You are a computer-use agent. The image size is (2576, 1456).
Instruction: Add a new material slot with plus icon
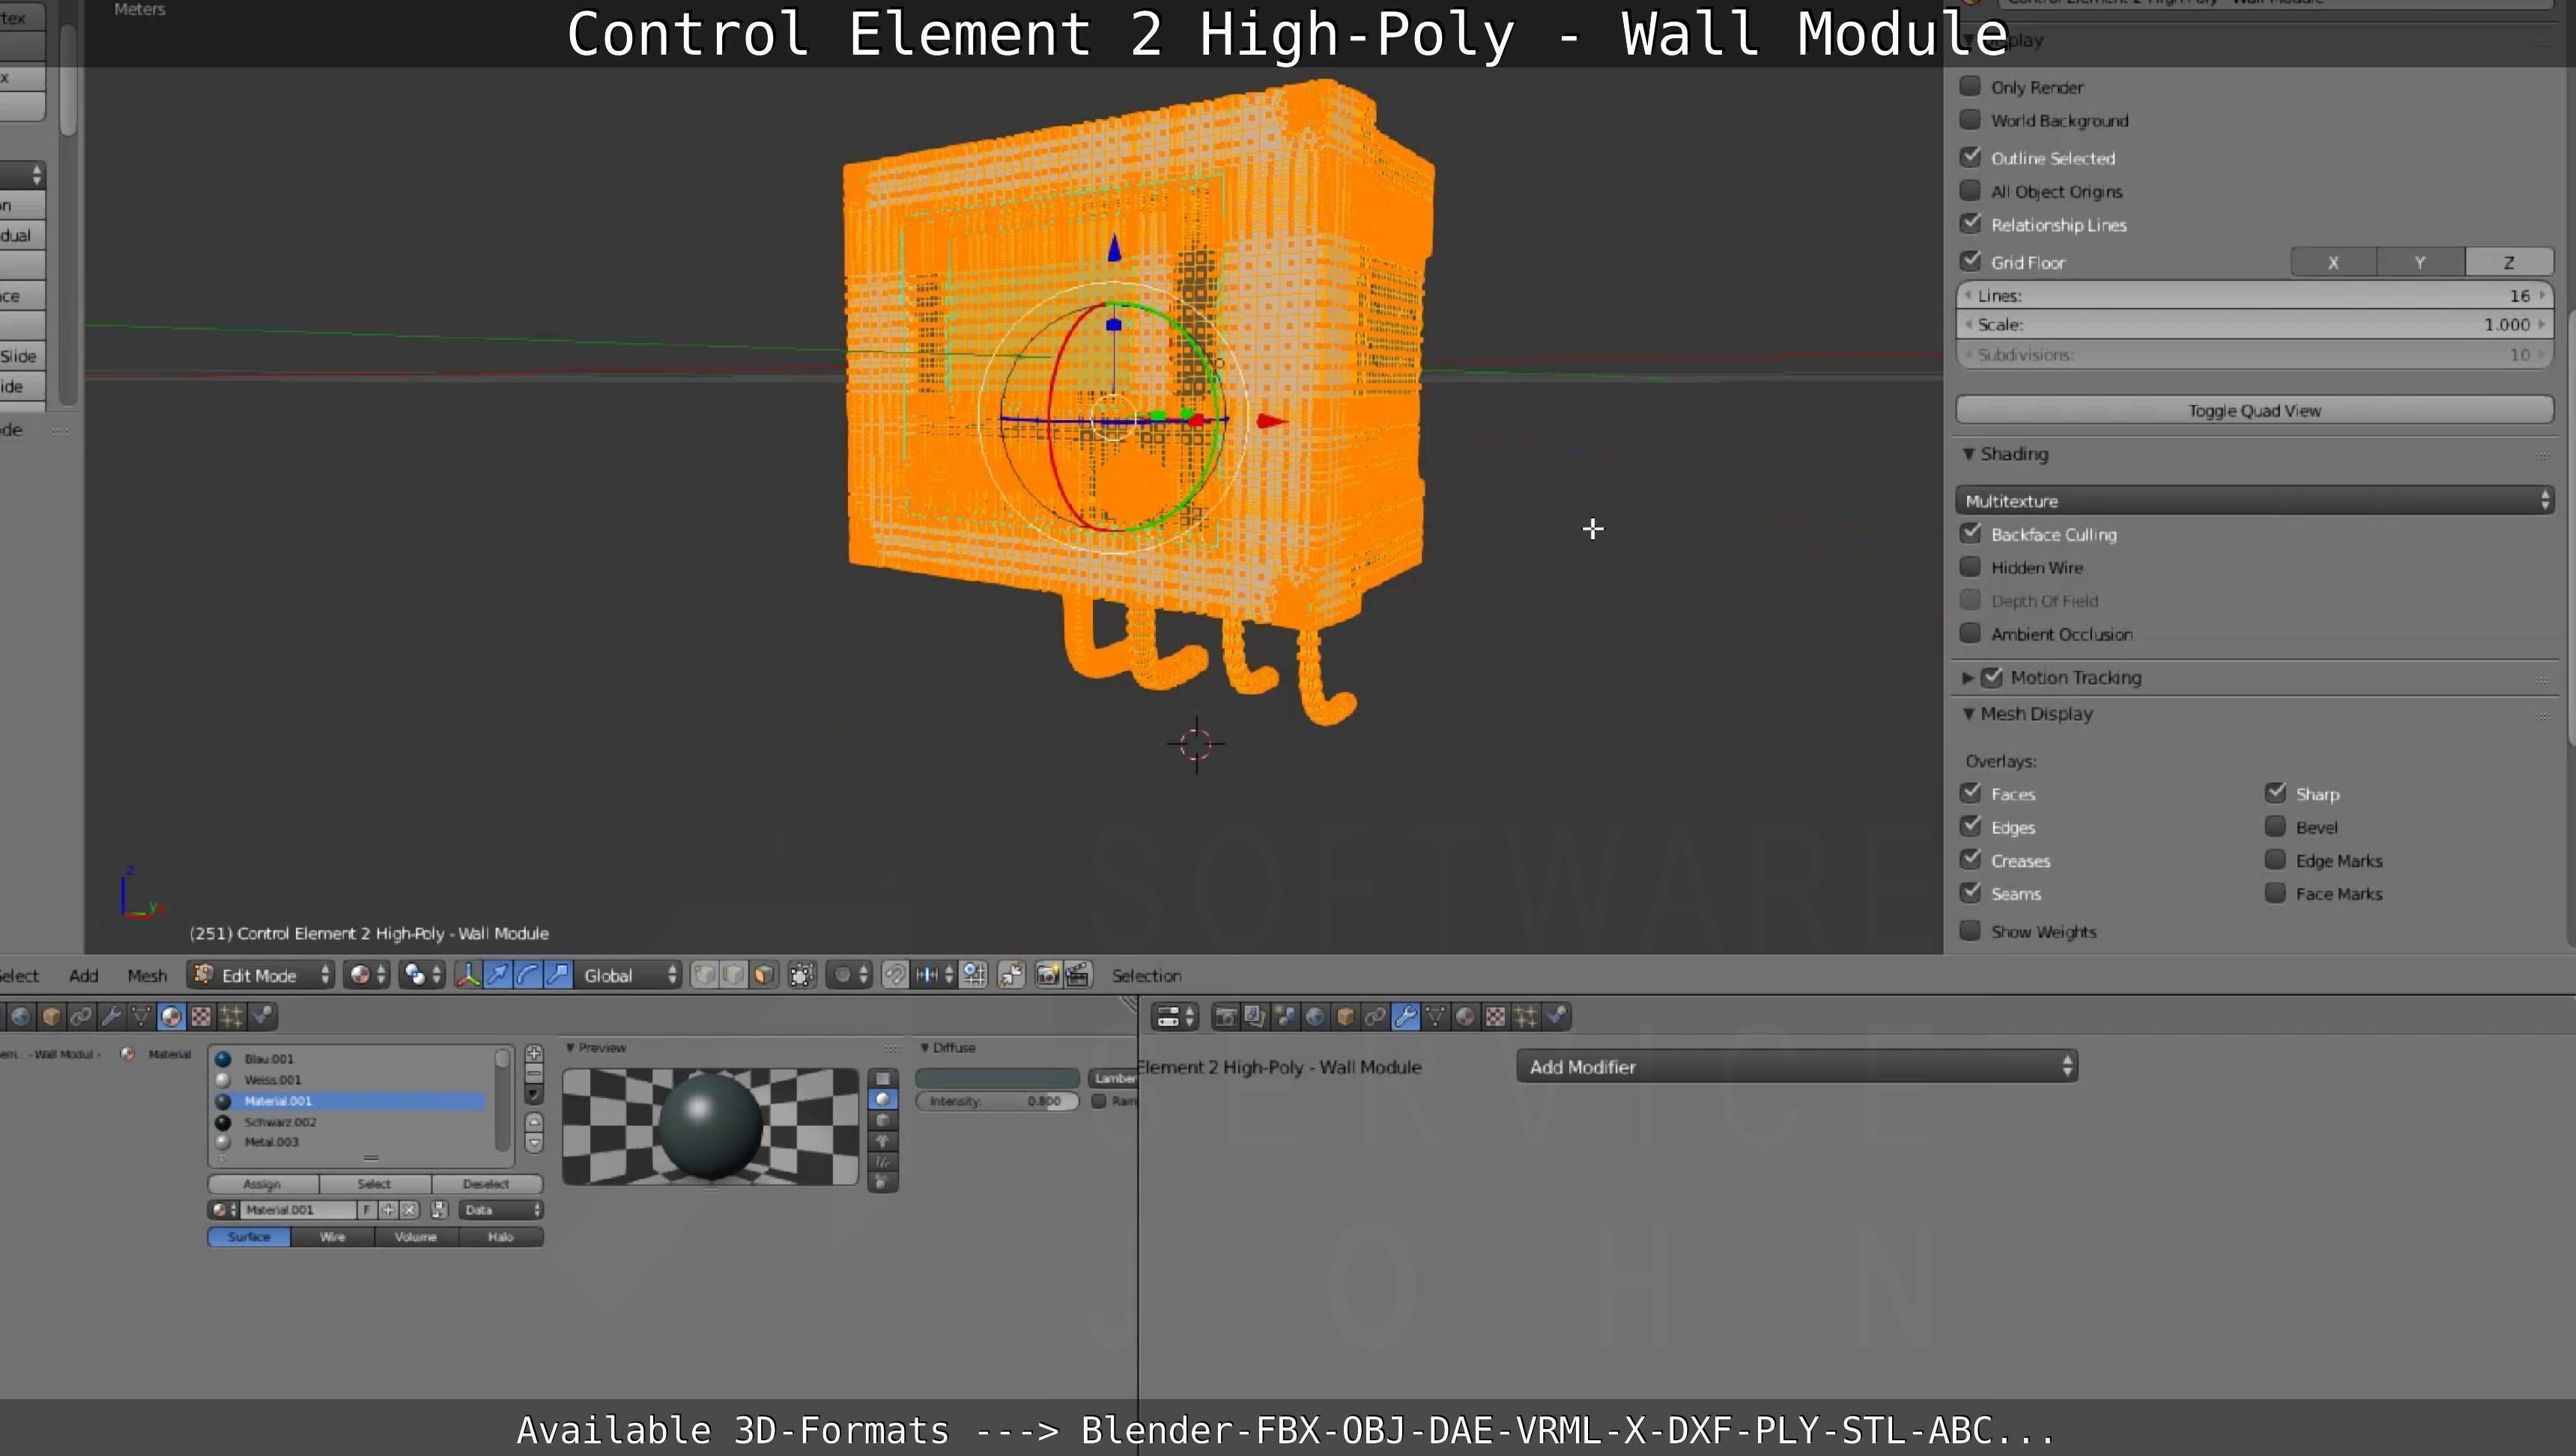[x=534, y=1054]
